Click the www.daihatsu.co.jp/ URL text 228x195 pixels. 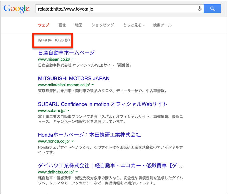click(56, 172)
